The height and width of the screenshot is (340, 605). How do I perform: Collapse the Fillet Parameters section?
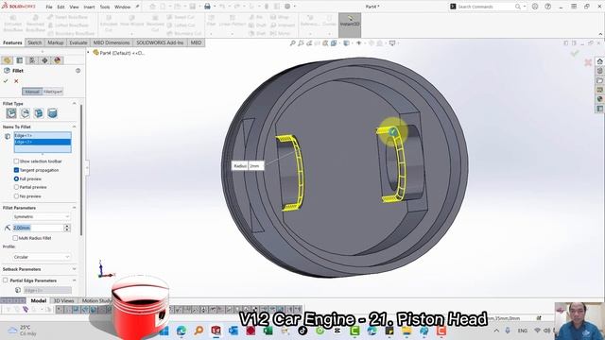click(74, 208)
